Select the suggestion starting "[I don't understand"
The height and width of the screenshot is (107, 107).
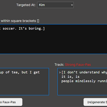click(x=82, y=82)
